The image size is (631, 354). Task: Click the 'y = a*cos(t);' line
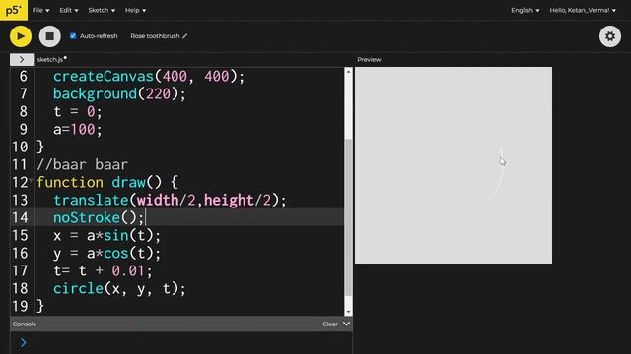(x=107, y=253)
